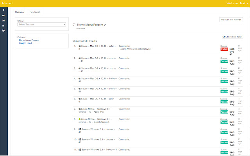Open the image icon in row 9, Windows chrome 47
This screenshot has width=250, height=156.
click(231, 132)
